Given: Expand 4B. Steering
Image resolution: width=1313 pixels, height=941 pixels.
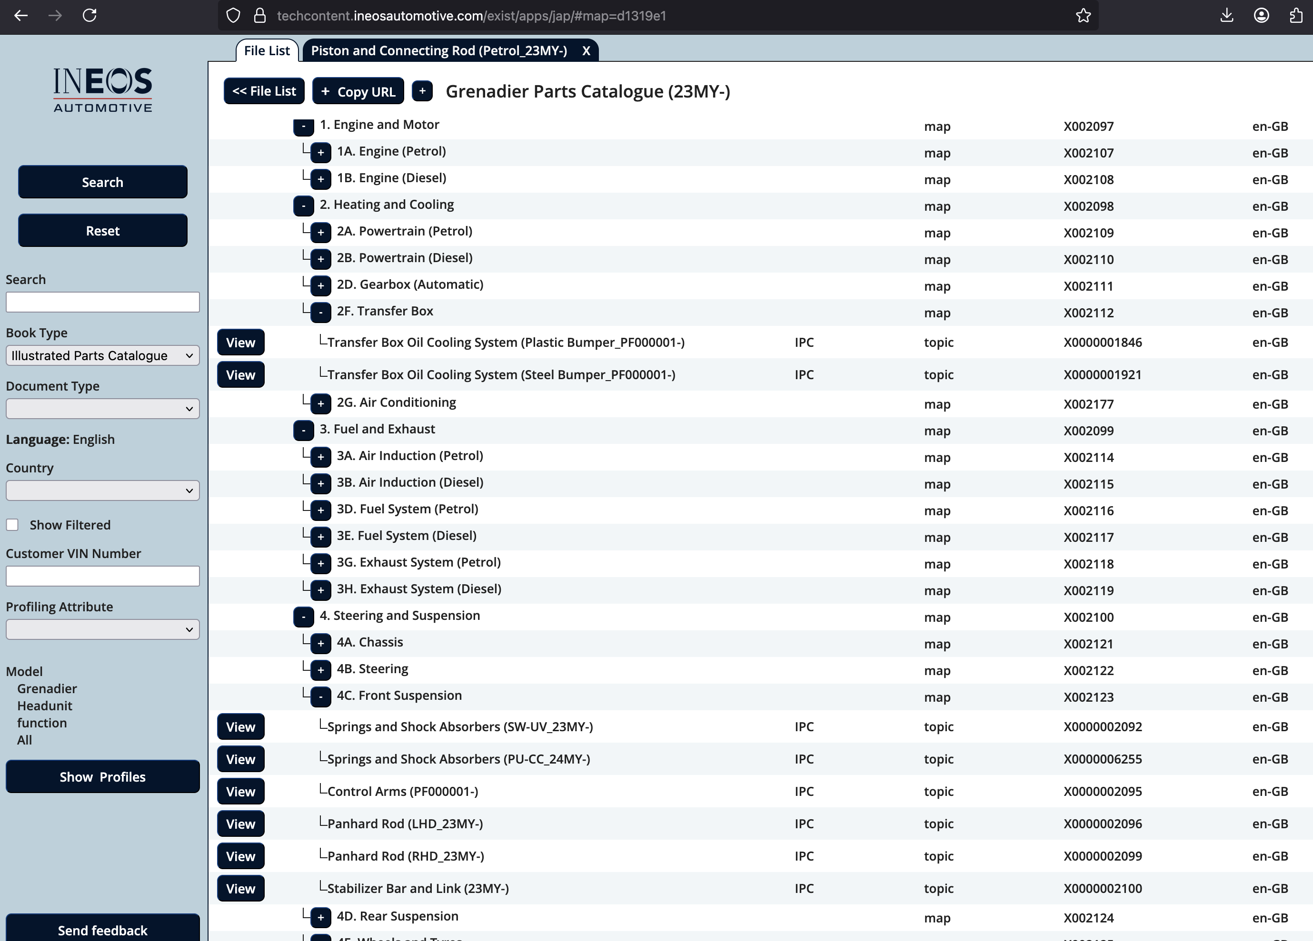Looking at the screenshot, I should pyautogui.click(x=321, y=670).
